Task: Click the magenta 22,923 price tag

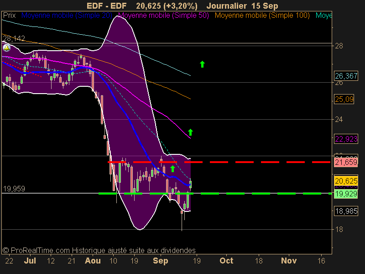Action: (346, 139)
